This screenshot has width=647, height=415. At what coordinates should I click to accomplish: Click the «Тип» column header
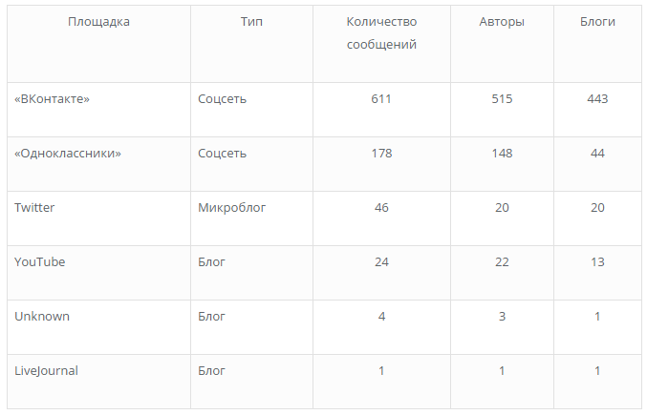pos(251,22)
